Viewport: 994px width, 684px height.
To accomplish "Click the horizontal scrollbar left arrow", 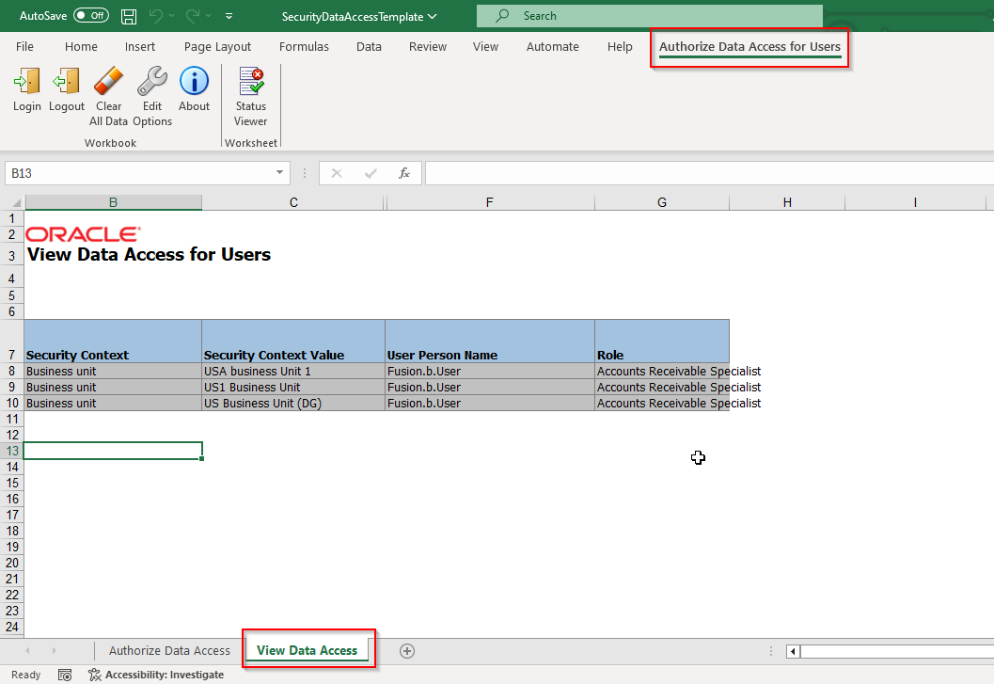I will coord(793,652).
